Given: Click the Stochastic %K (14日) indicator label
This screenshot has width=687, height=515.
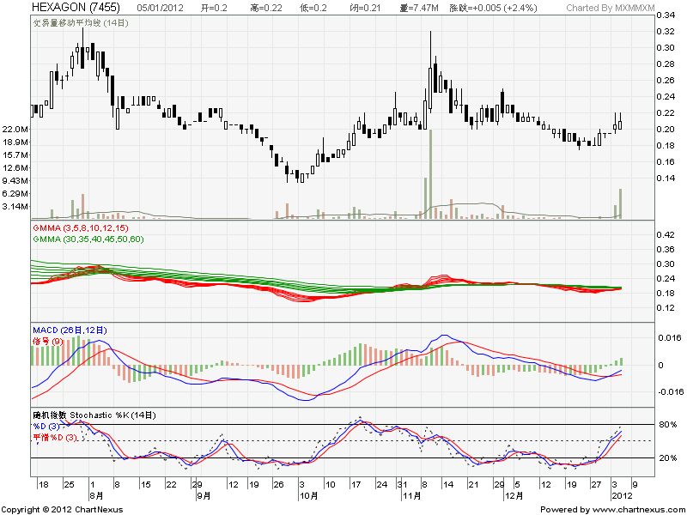Looking at the screenshot, I should click(94, 415).
